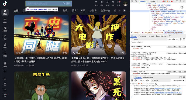
Task: Open the Layout styles tab
Action: tap(151, 36)
